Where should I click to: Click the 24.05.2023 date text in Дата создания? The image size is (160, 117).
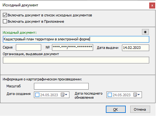coord(49,95)
